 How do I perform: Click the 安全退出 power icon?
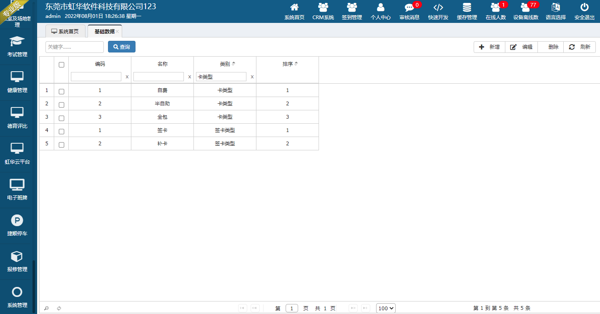point(584,7)
